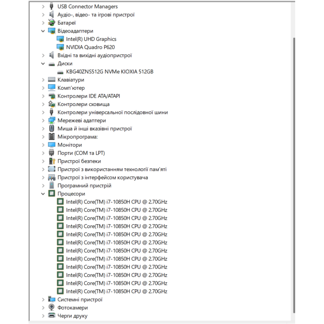Click the Системні пристрої folder icon
324x324 pixels.
tap(52, 299)
